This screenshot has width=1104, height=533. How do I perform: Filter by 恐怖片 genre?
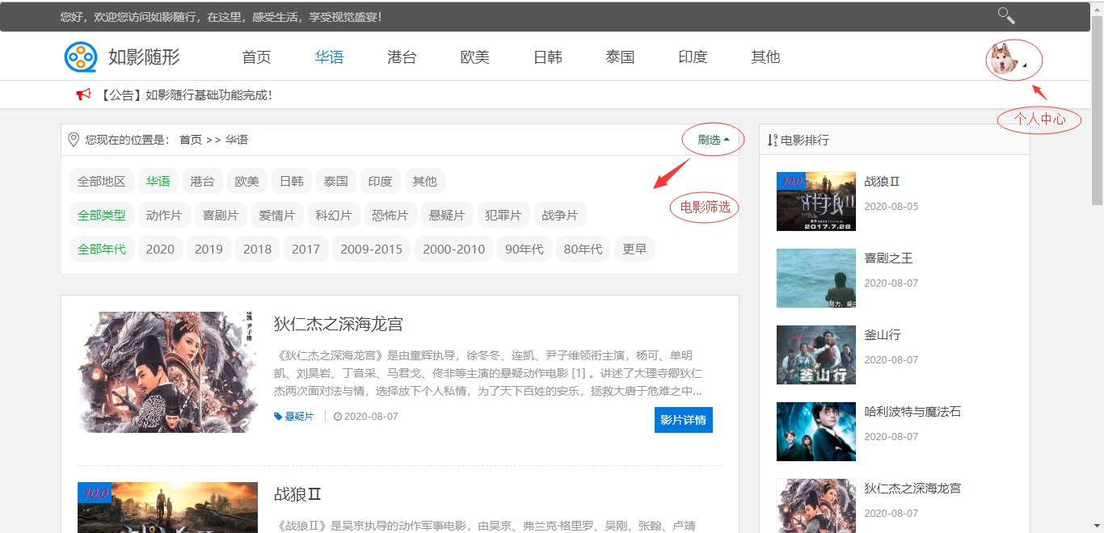tap(390, 215)
